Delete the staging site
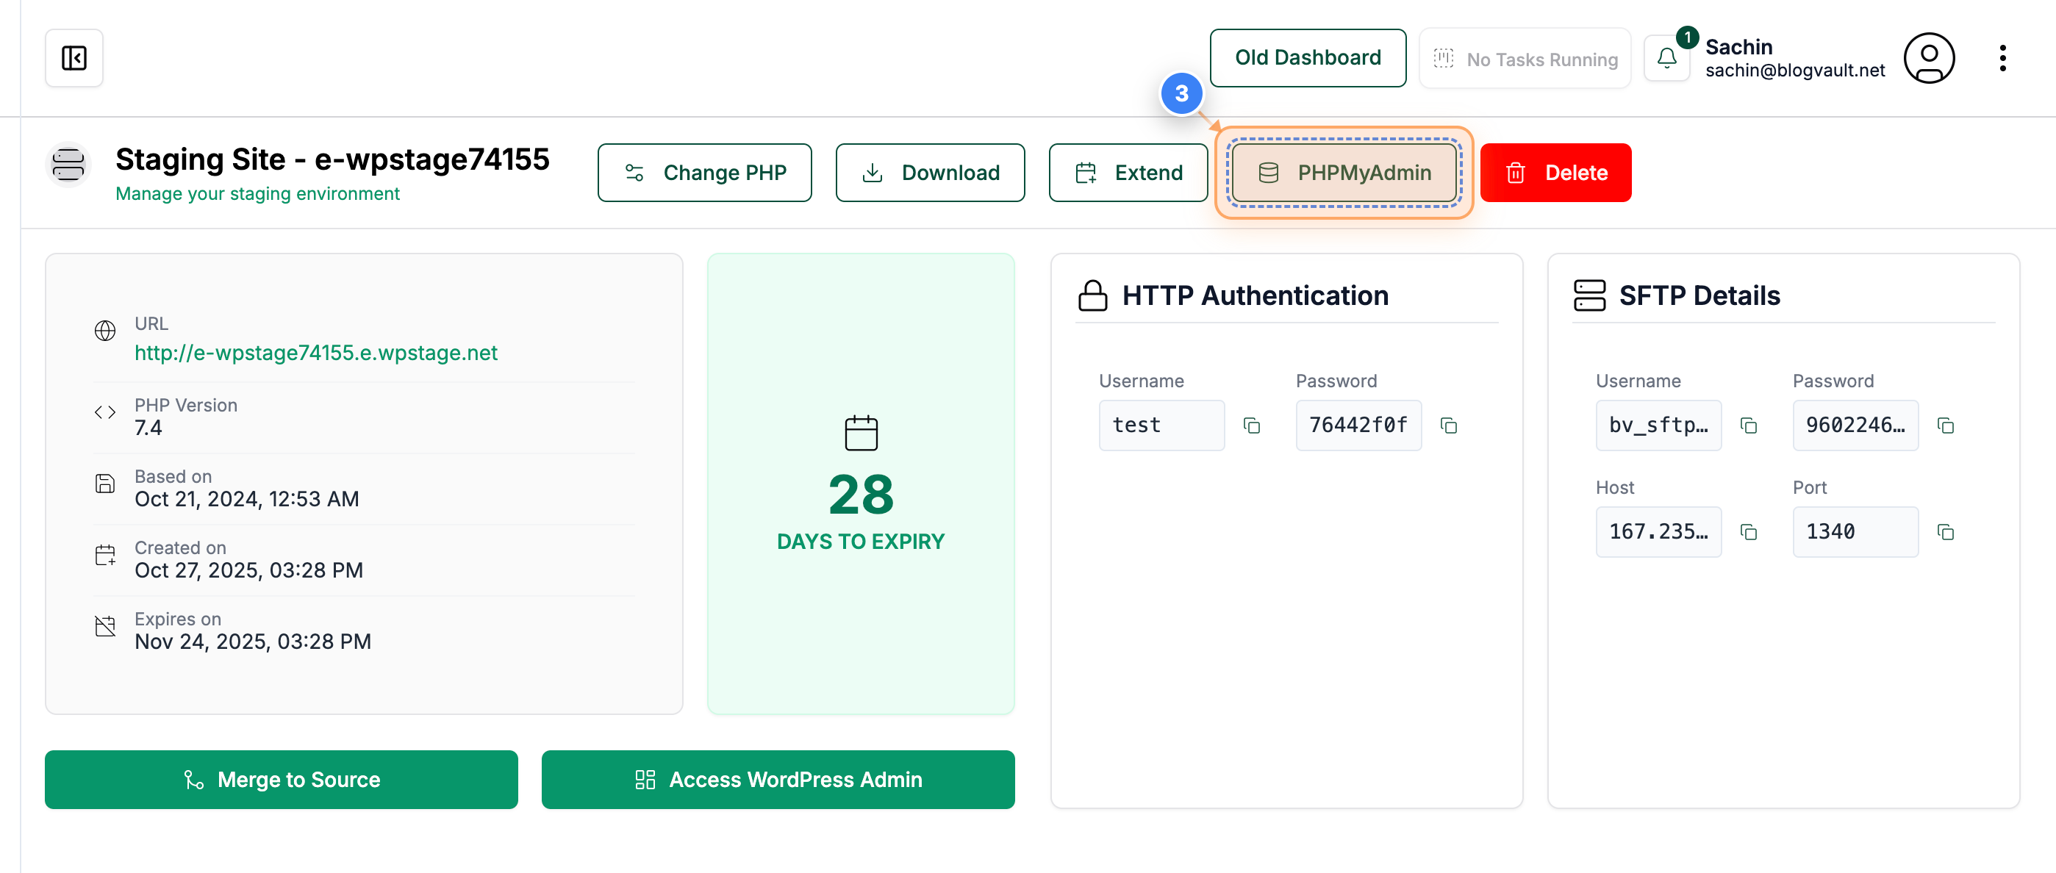 coord(1555,173)
